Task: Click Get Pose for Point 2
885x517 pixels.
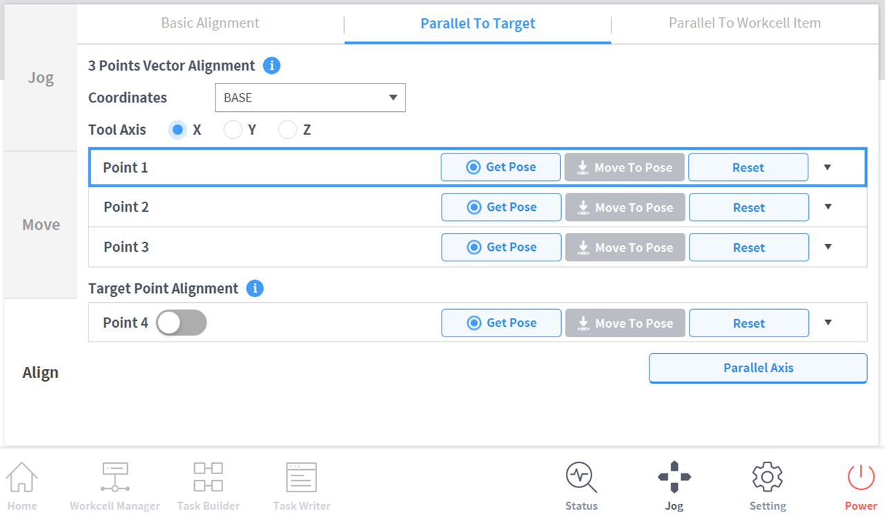Action: (501, 207)
